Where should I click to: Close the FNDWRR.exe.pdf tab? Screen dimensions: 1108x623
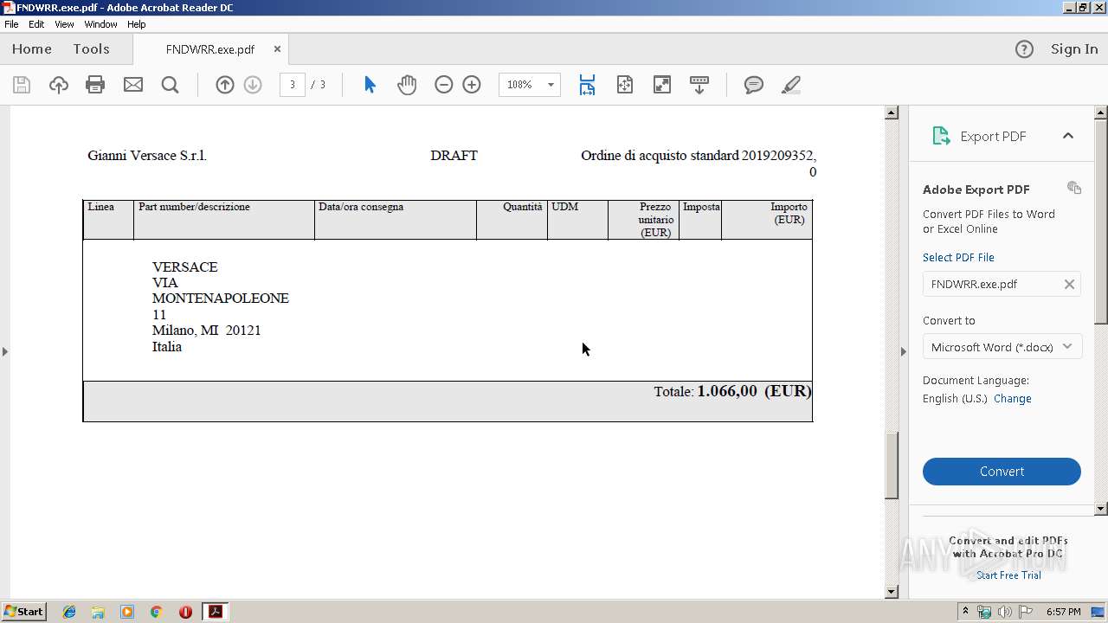coord(277,49)
